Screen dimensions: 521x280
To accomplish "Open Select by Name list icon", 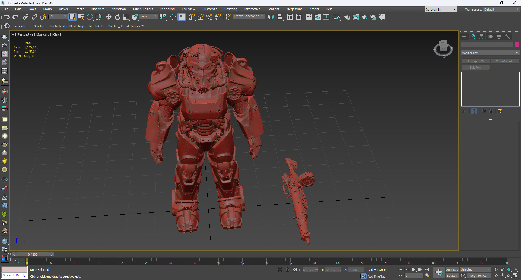I will tap(81, 17).
